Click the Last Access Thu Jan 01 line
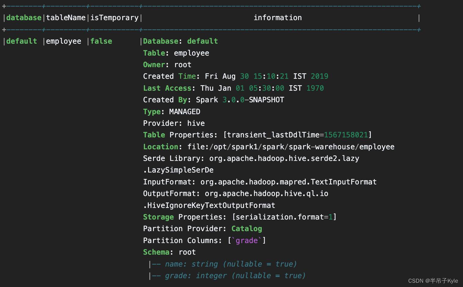The image size is (463, 287). tap(234, 88)
